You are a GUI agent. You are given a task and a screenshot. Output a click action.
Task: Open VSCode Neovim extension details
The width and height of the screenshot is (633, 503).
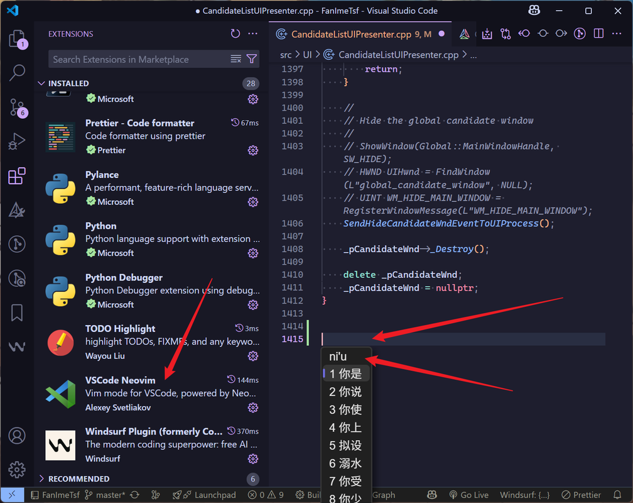(x=153, y=394)
